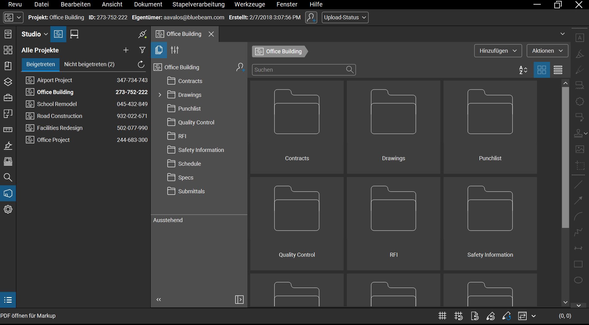Toggle sync button in status bar
Screen dimensions: 589x325
(x=522, y=316)
